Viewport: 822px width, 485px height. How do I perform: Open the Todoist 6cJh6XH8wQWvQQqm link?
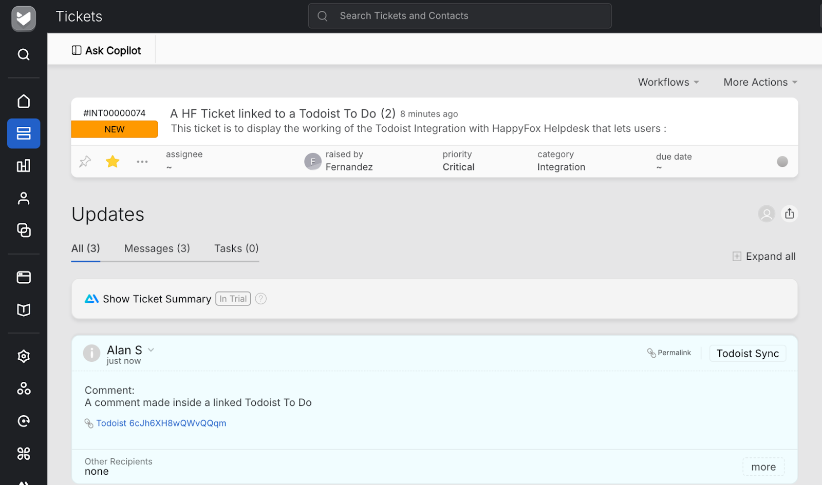tap(161, 423)
